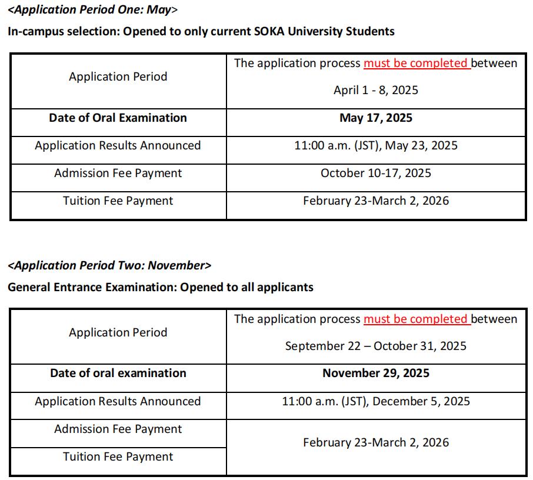Click the "11:00 a.m. (JST), May 23, 2025" cell

tap(376, 145)
